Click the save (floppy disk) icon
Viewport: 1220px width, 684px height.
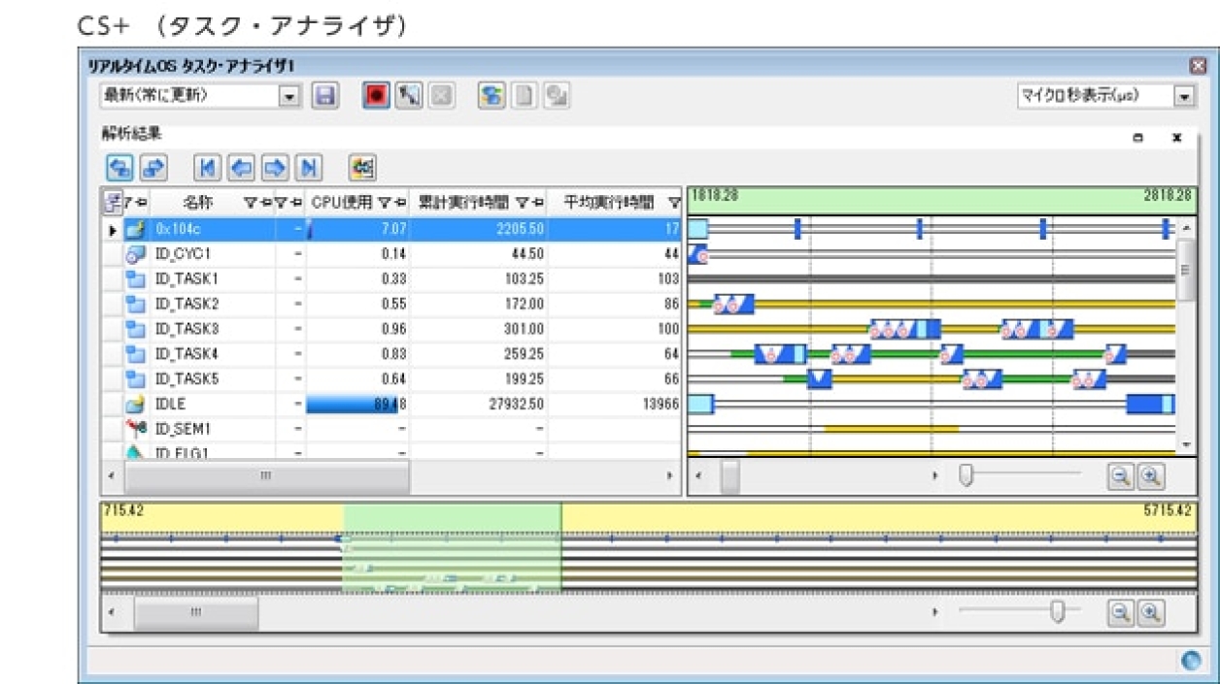(324, 96)
